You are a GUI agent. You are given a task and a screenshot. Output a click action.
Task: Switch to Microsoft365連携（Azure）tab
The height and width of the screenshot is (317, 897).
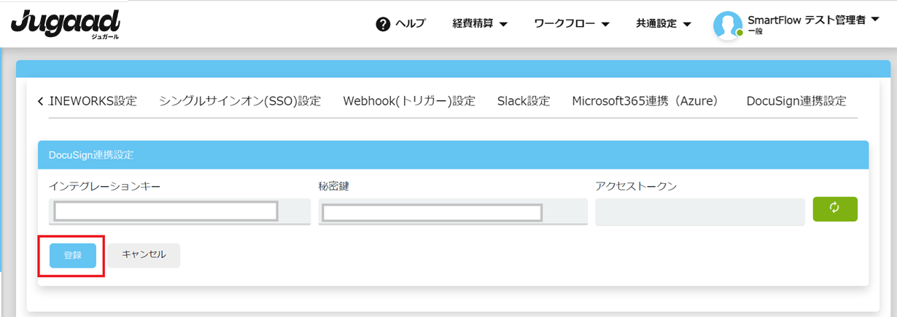pos(645,101)
